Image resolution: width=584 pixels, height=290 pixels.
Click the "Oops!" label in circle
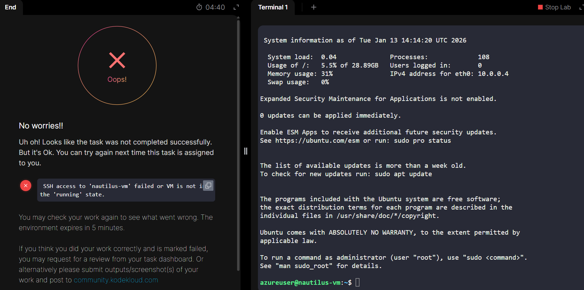point(117,79)
